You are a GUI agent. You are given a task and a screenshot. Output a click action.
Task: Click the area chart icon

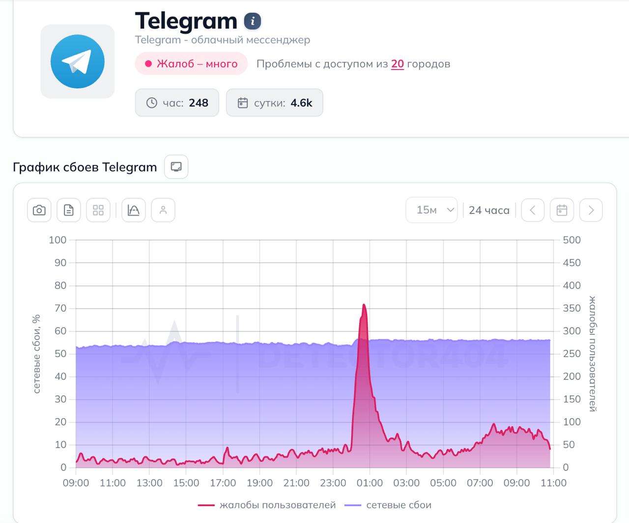point(134,210)
